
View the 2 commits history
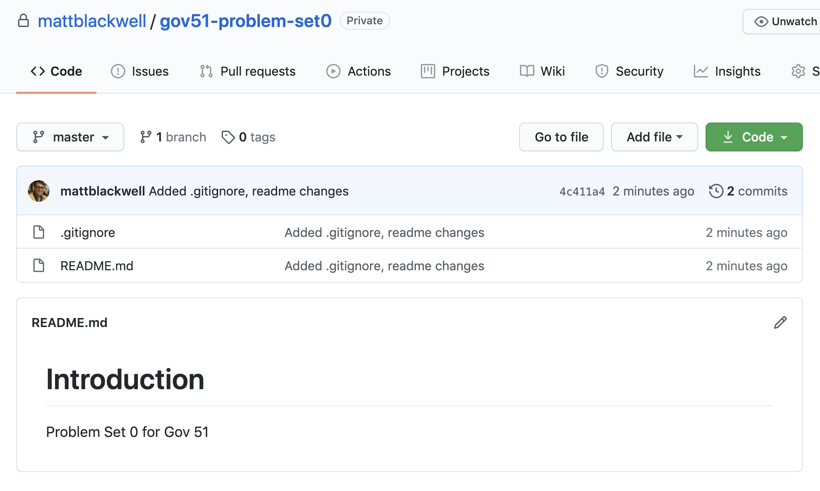click(748, 191)
